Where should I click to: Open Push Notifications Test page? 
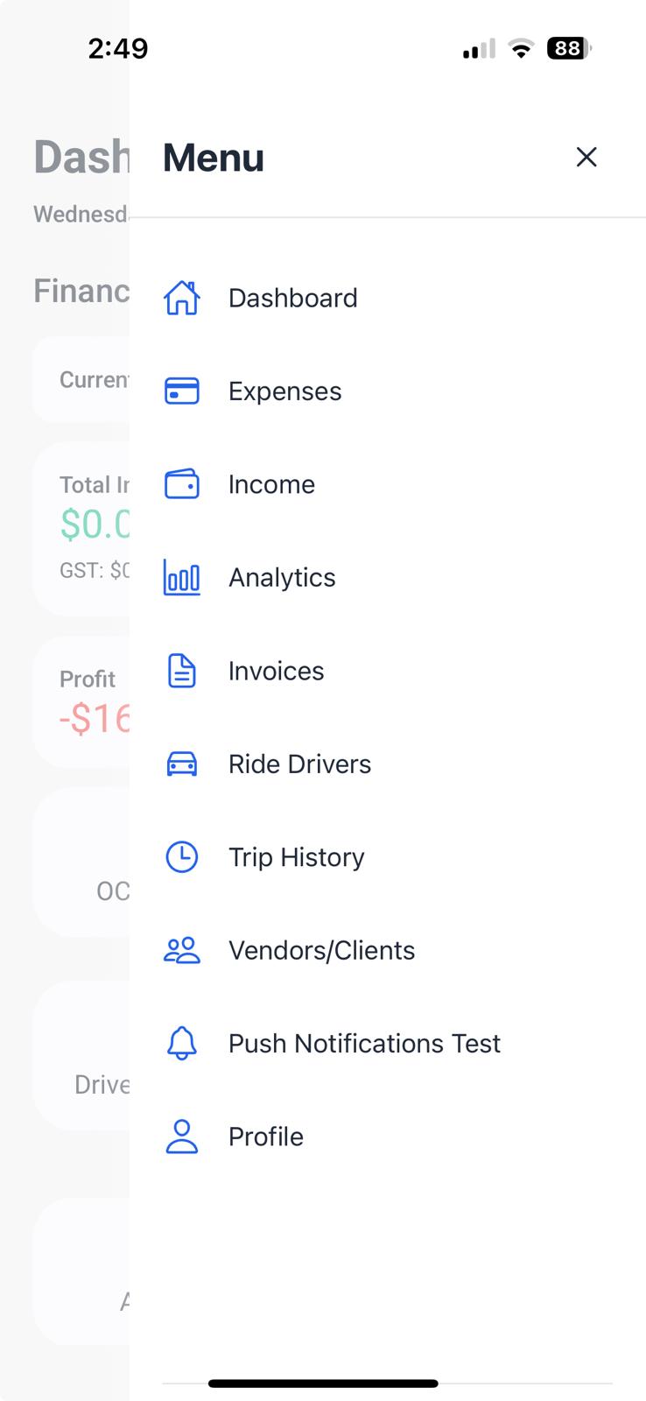point(364,1043)
